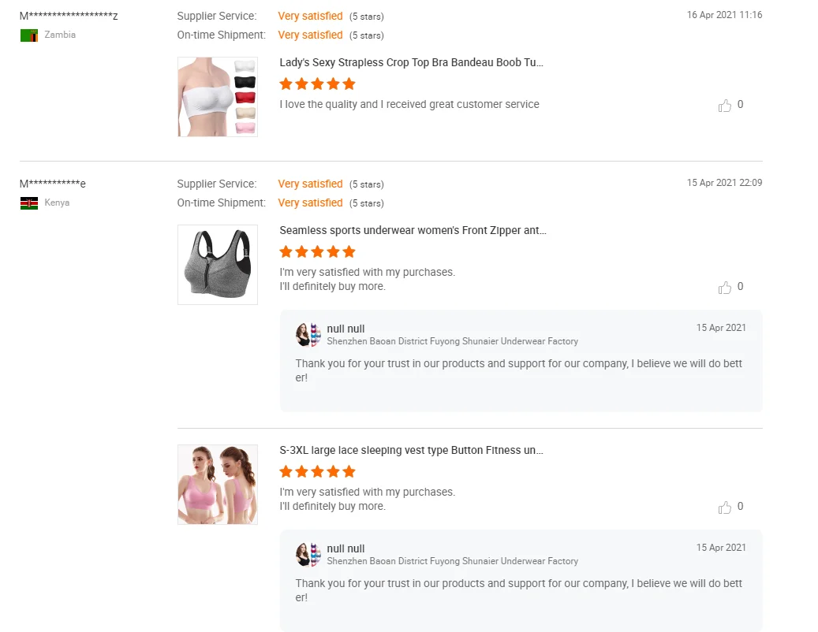
Task: Like the strapless bandeau review with thumbs-up
Action: (x=725, y=106)
